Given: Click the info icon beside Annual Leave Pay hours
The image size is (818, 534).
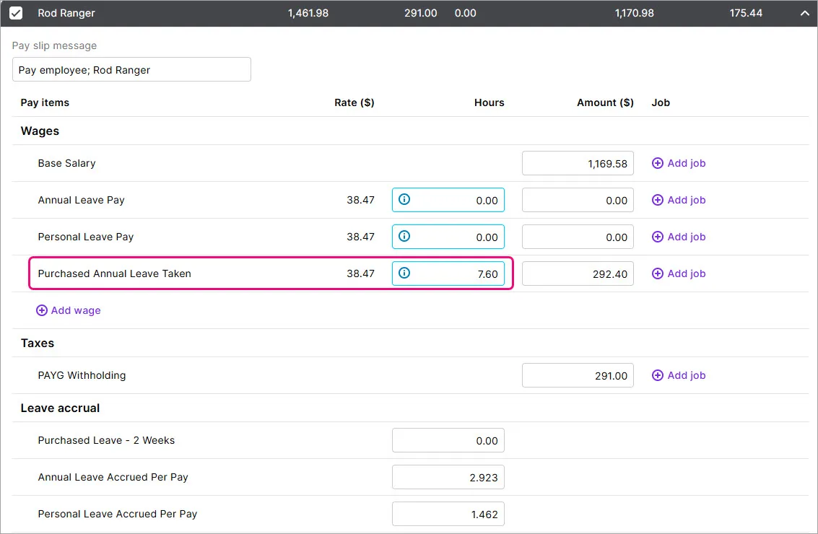Looking at the screenshot, I should coord(404,200).
